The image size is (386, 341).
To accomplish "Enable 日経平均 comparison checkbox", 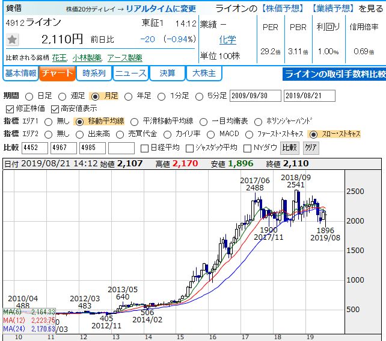I will tap(144, 148).
